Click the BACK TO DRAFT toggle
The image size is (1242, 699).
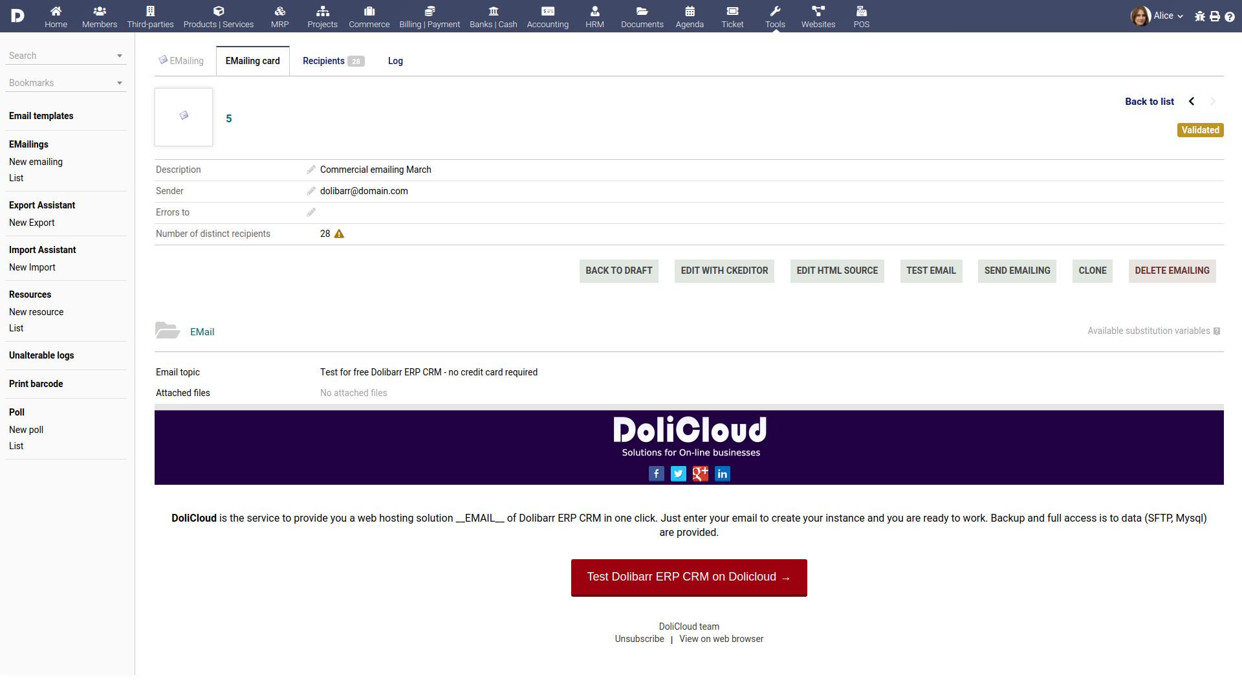[x=618, y=270]
